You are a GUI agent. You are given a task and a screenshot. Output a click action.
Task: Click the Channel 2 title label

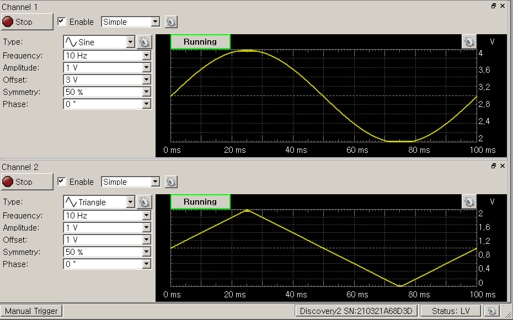click(x=20, y=167)
